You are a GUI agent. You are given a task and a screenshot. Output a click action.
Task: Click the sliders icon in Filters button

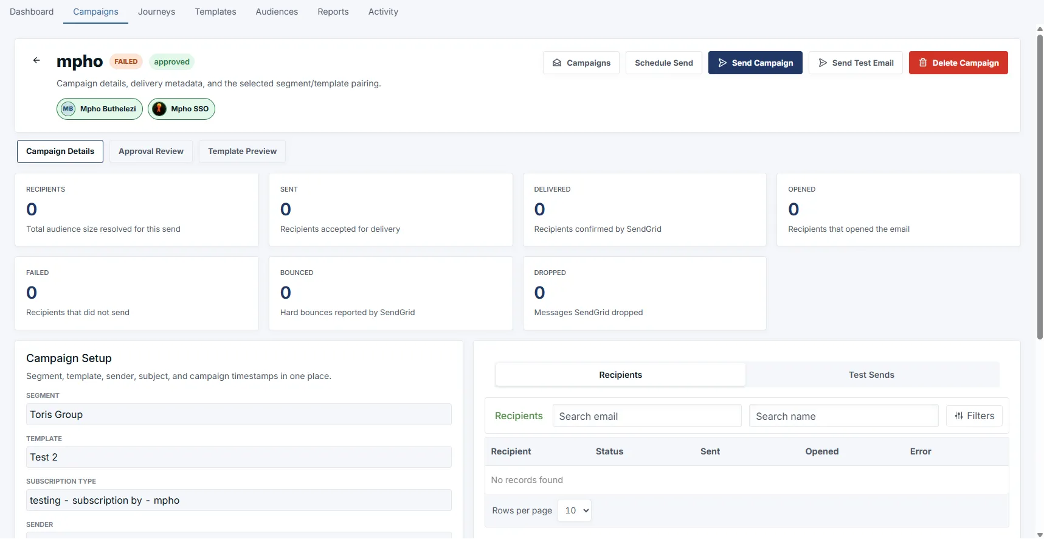(959, 416)
